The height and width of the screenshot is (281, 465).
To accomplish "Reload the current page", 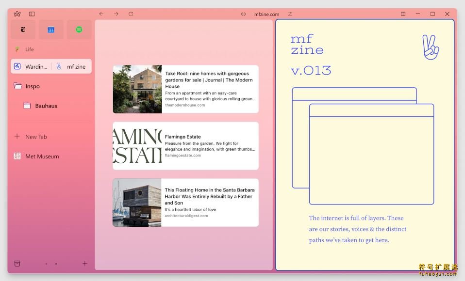I will tap(131, 14).
